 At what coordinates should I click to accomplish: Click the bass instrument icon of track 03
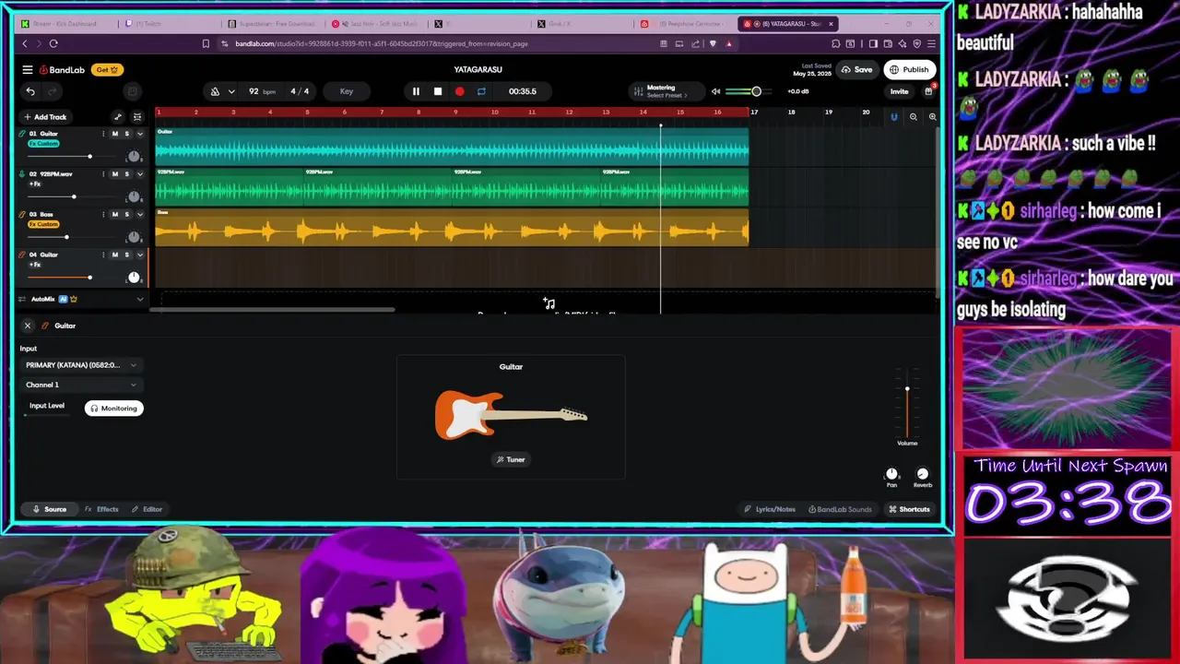21,214
